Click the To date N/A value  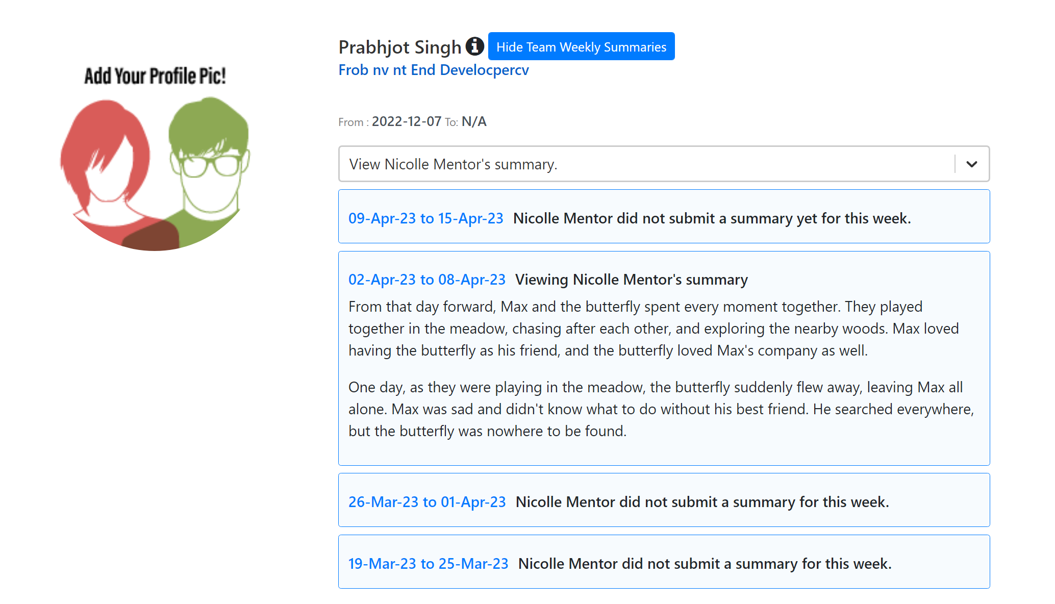coord(474,121)
